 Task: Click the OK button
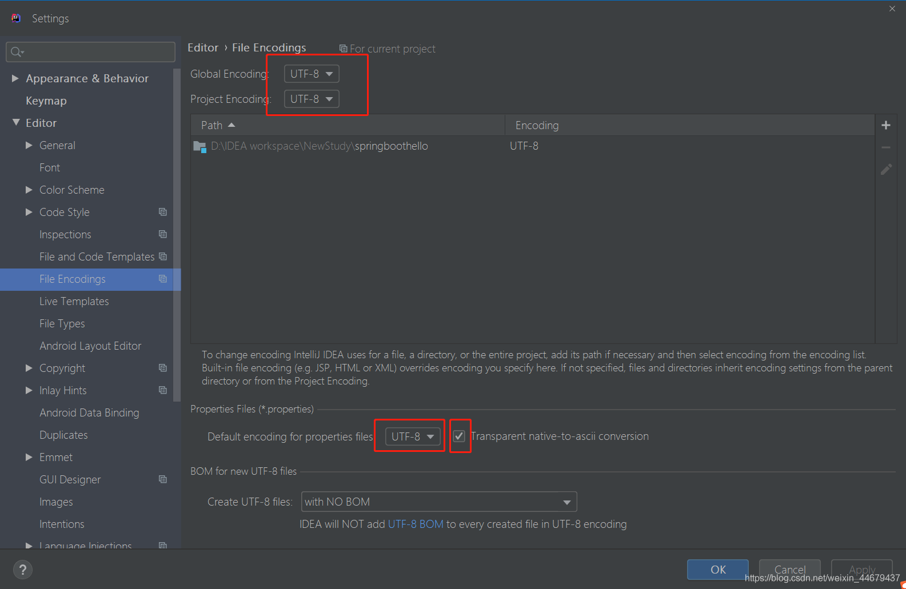click(x=718, y=570)
